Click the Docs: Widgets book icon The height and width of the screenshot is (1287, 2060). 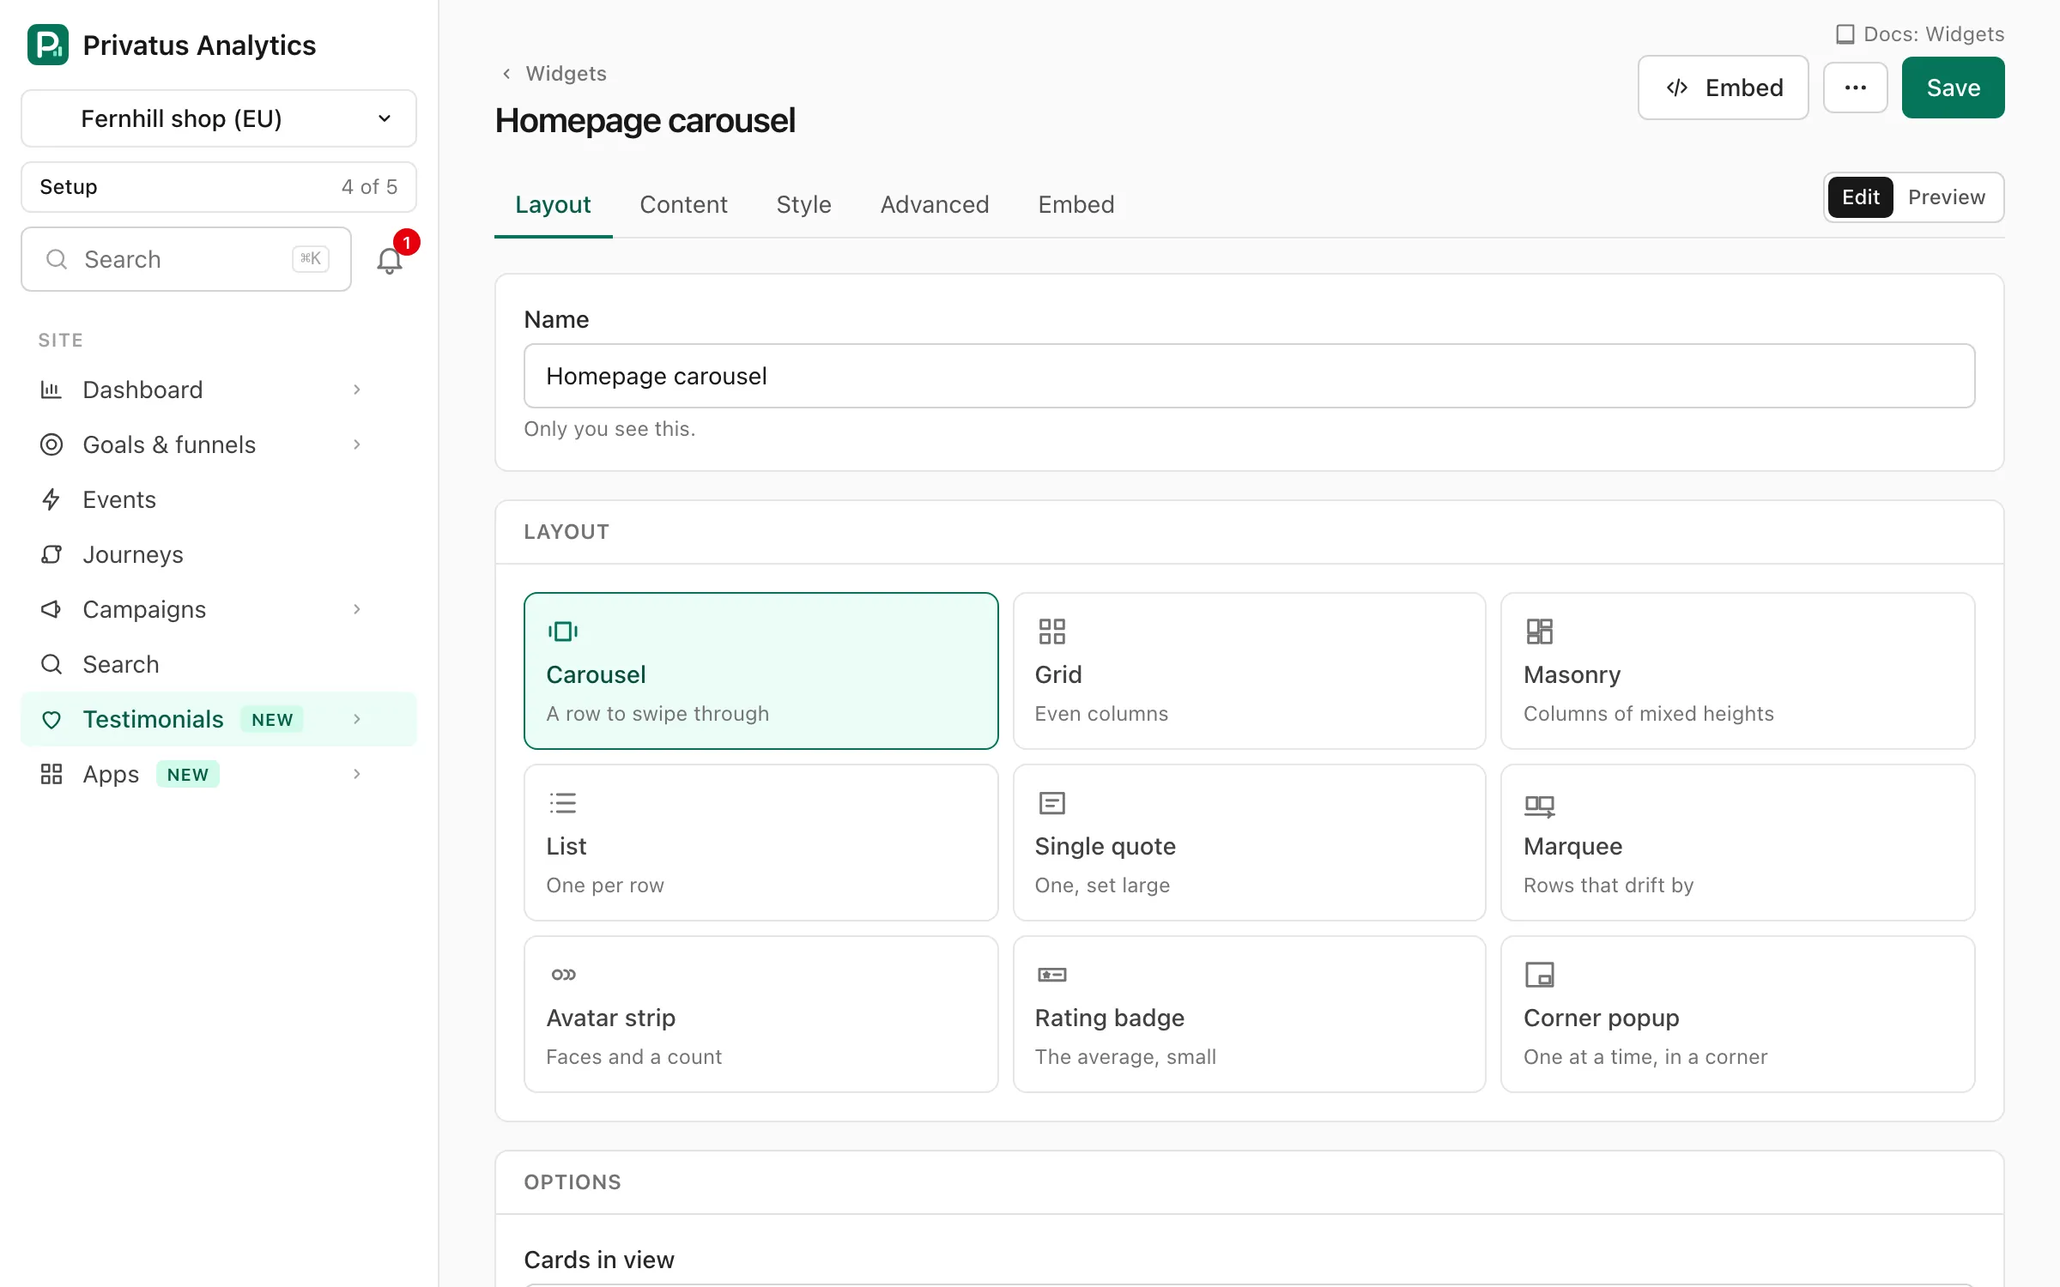click(x=1845, y=34)
